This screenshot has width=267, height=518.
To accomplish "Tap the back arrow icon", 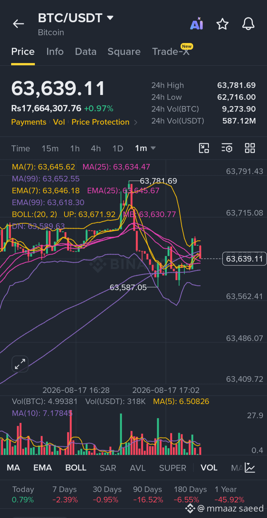I will click(18, 24).
